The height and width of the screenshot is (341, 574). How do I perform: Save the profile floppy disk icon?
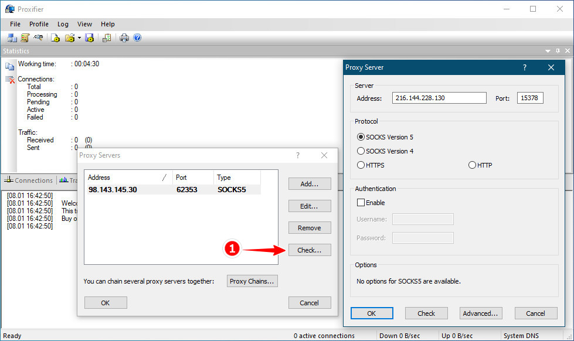point(89,37)
